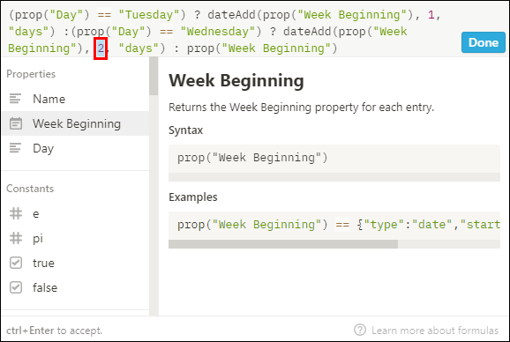Click the text icon beside Name property
Image resolution: width=510 pixels, height=342 pixels.
15,99
